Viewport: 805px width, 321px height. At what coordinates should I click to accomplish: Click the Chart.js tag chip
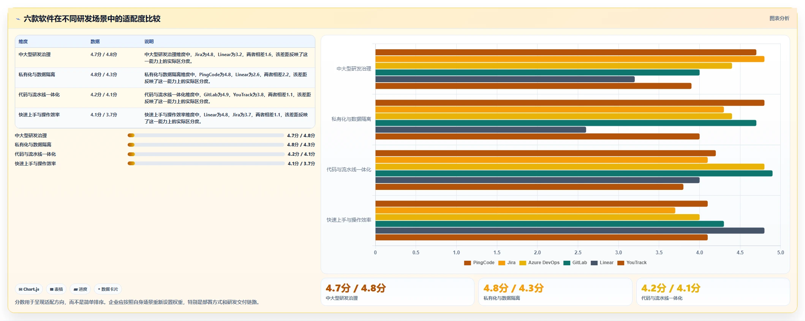(29, 289)
